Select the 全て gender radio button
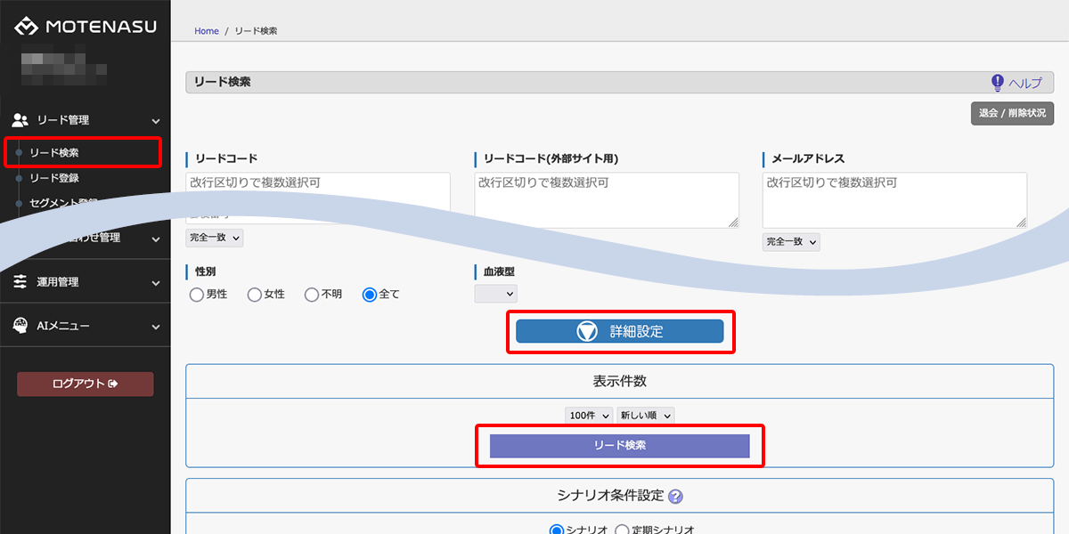1069x534 pixels. point(370,295)
